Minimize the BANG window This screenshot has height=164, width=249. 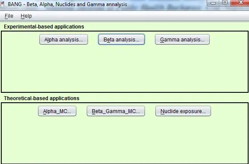(x=213, y=3)
